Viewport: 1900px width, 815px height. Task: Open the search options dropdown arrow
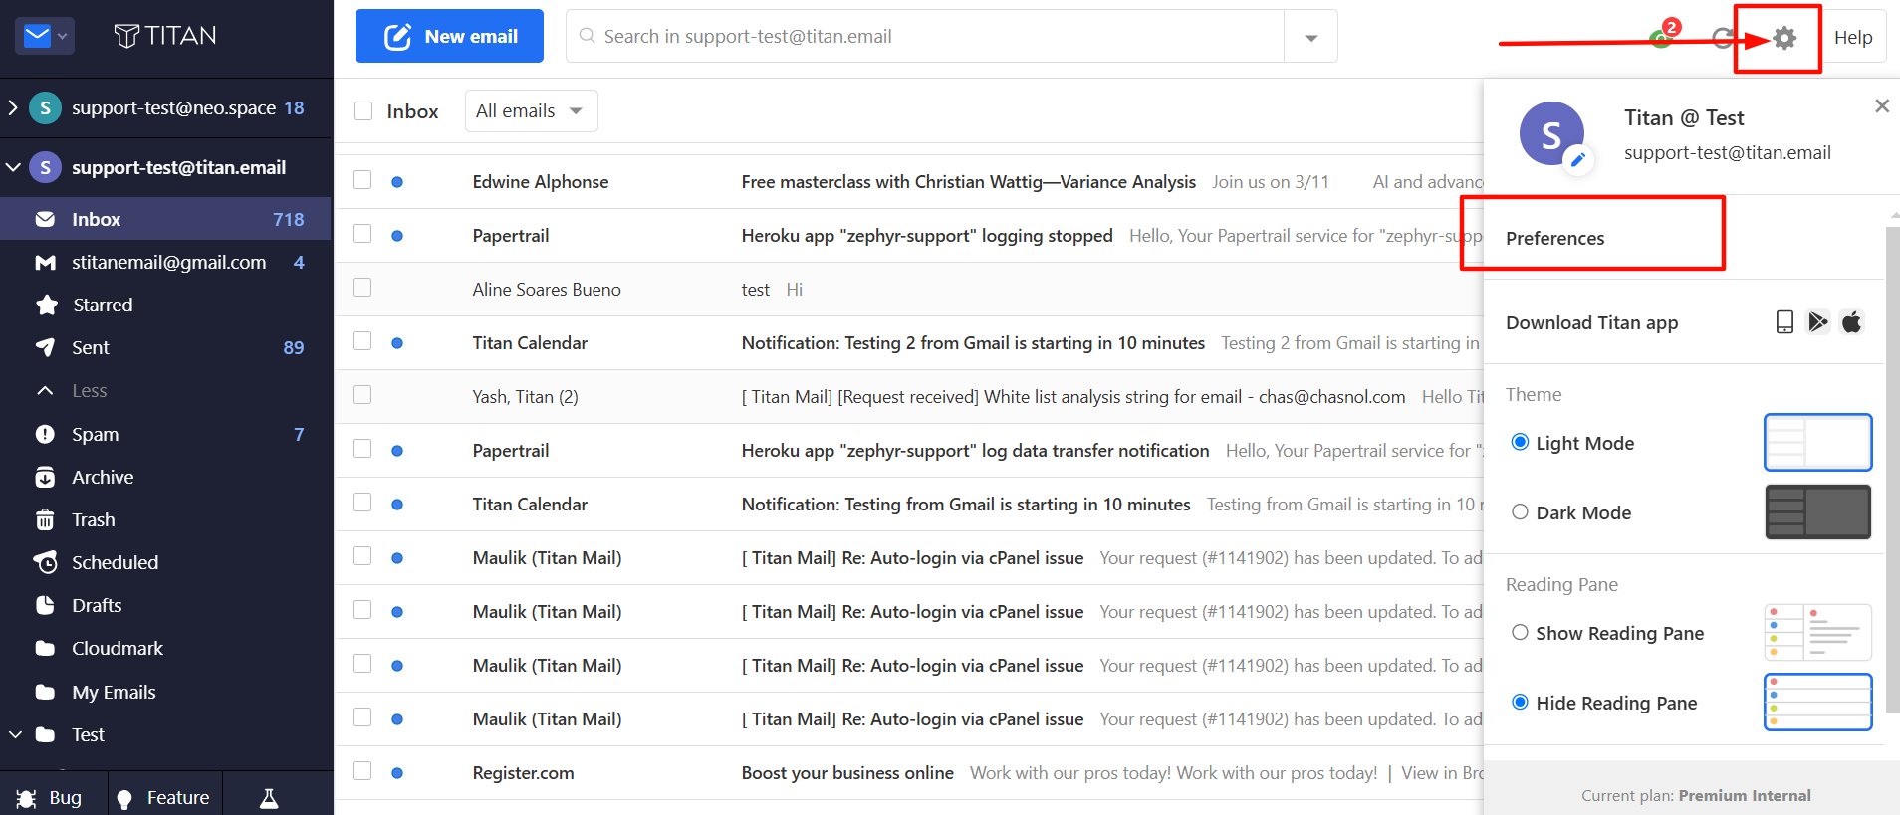1311,37
